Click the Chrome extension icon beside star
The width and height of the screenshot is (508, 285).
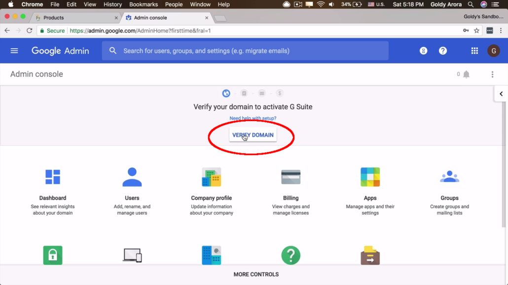pos(490,31)
